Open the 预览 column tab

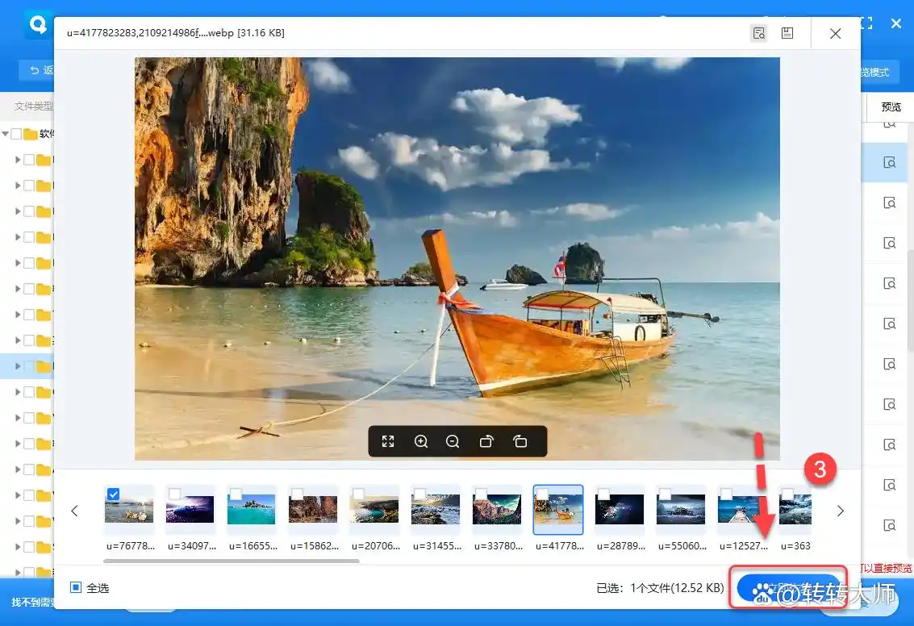coord(891,106)
